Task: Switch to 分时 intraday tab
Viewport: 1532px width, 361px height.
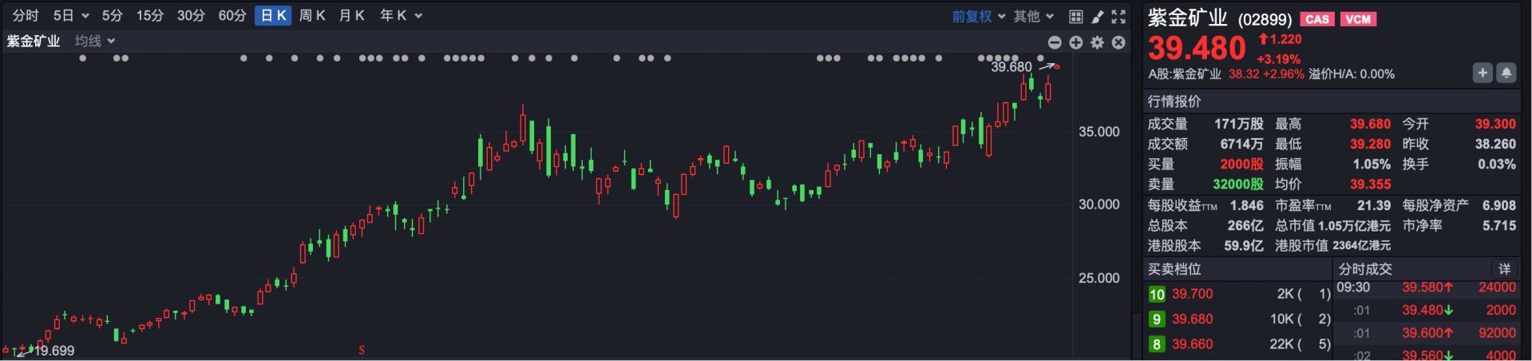Action: point(26,16)
